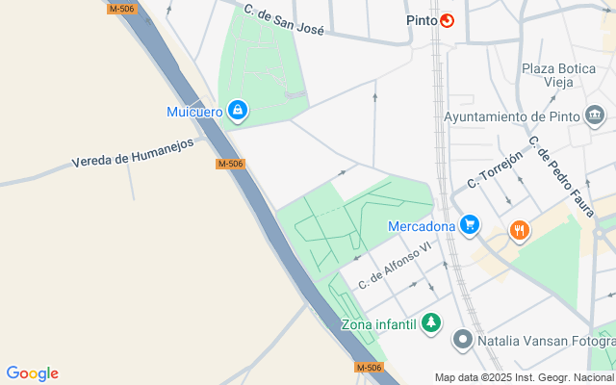Open the Mercadona shopping cart marker

[470, 225]
